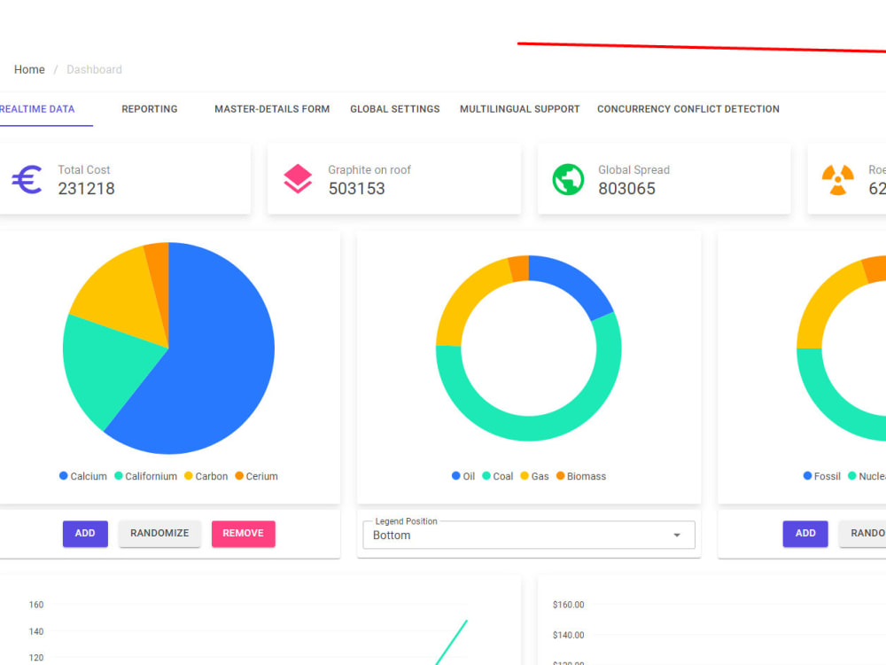This screenshot has height=665, width=886.
Task: Navigate to Home in the breadcrumb
Action: (x=29, y=69)
